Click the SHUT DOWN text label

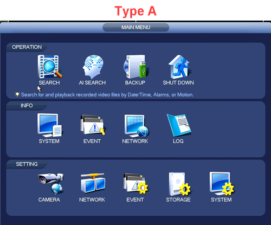point(178,83)
